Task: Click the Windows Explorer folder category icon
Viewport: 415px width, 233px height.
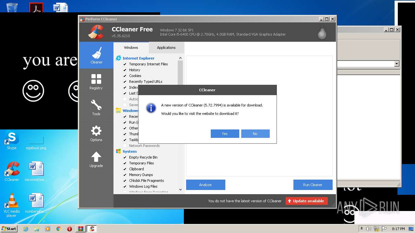Action: click(118, 111)
